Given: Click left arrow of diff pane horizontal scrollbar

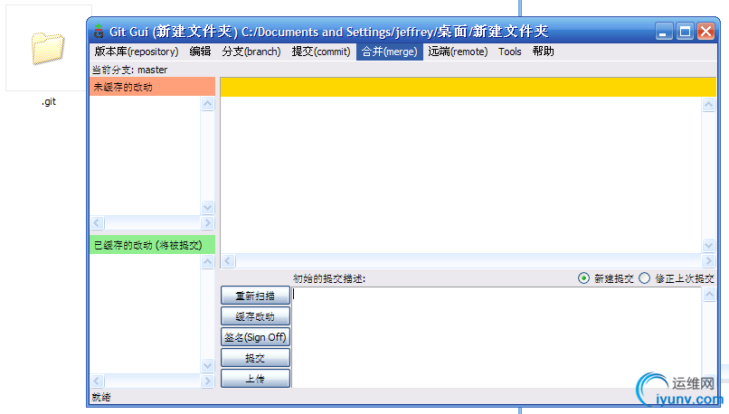Looking at the screenshot, I should (228, 260).
